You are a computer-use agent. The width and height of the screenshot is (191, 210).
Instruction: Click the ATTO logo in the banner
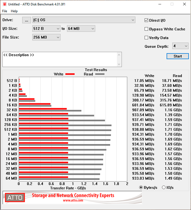pyautogui.click(x=15, y=198)
